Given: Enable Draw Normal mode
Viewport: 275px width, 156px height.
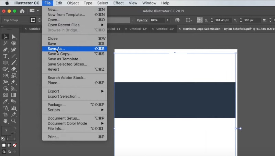Looking at the screenshot, I should pos(4,152).
